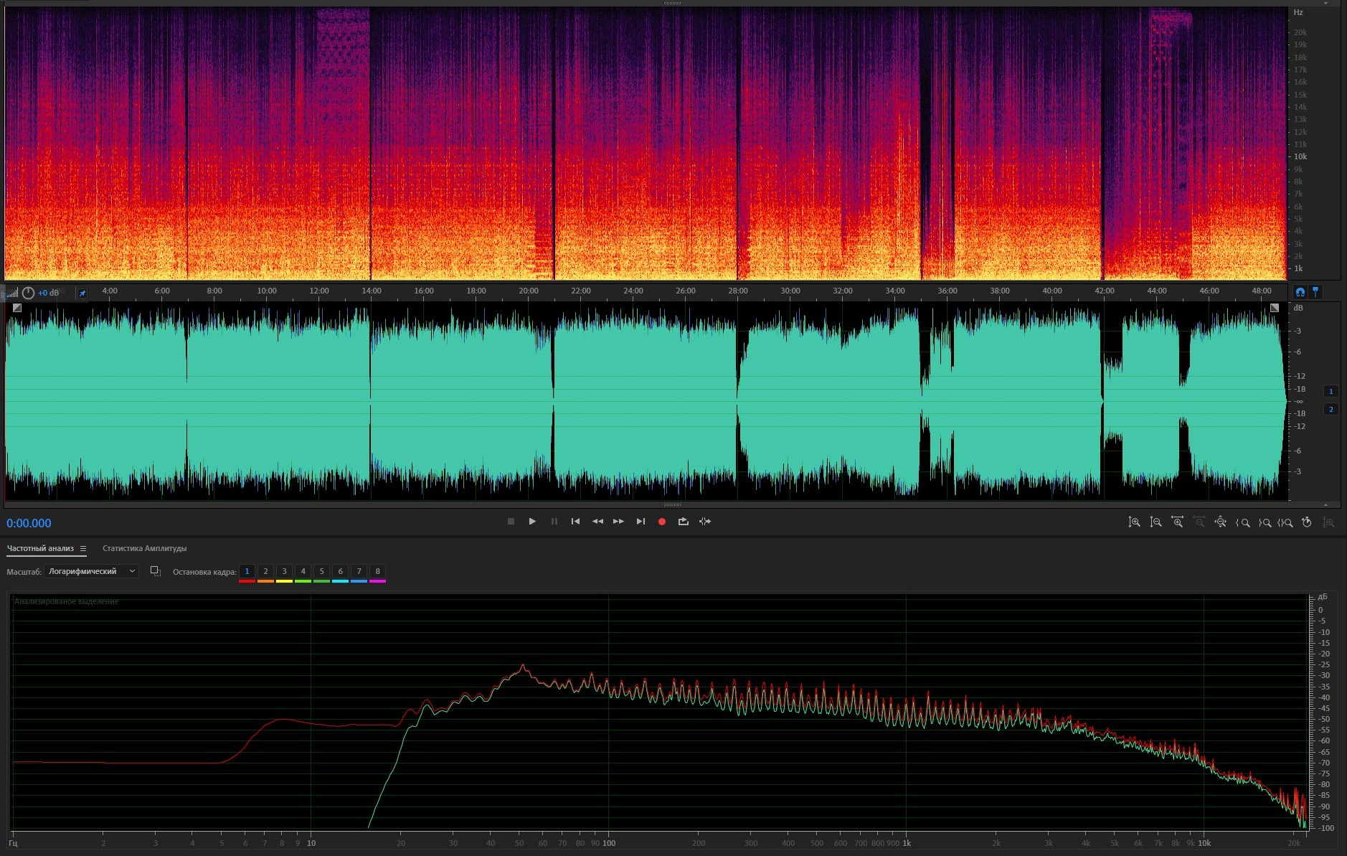Open the Масштаб scale dropdown
This screenshot has height=856, width=1347.
click(x=91, y=571)
